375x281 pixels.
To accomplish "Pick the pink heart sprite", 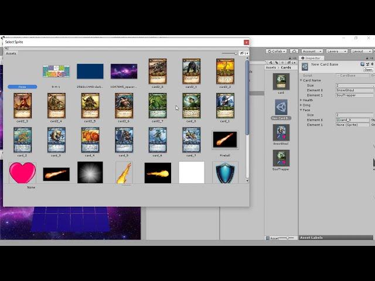I will (x=22, y=173).
